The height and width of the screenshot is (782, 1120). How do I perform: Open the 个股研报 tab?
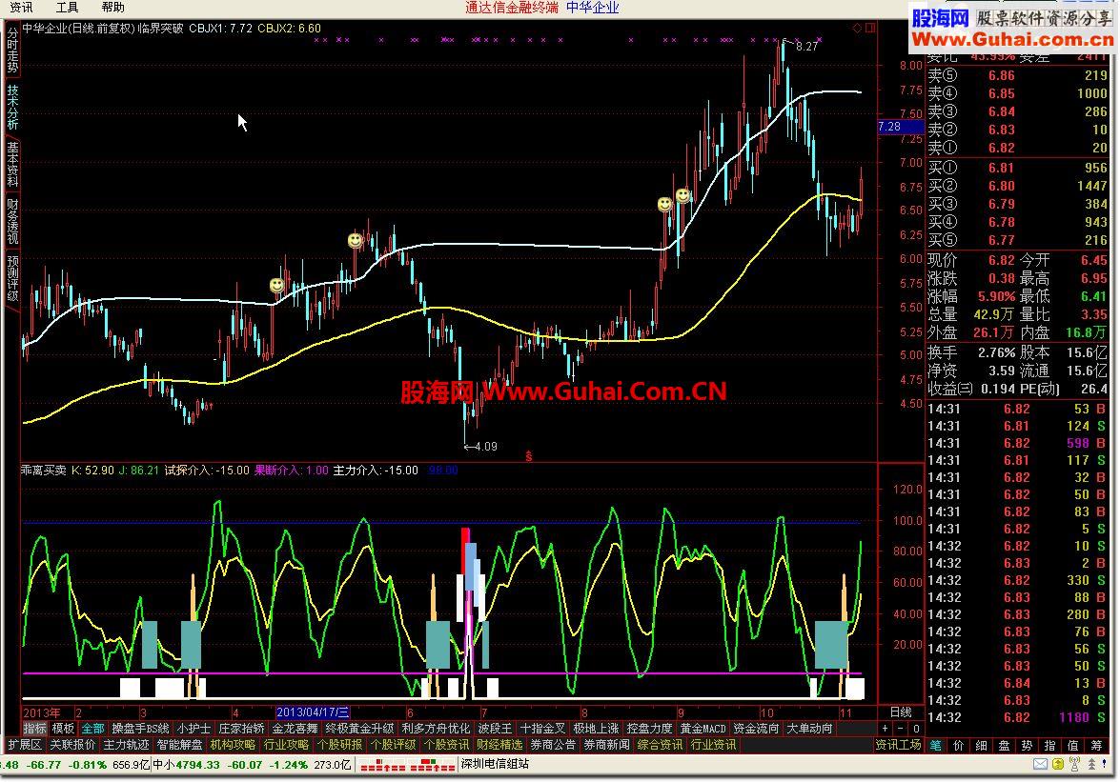click(340, 745)
